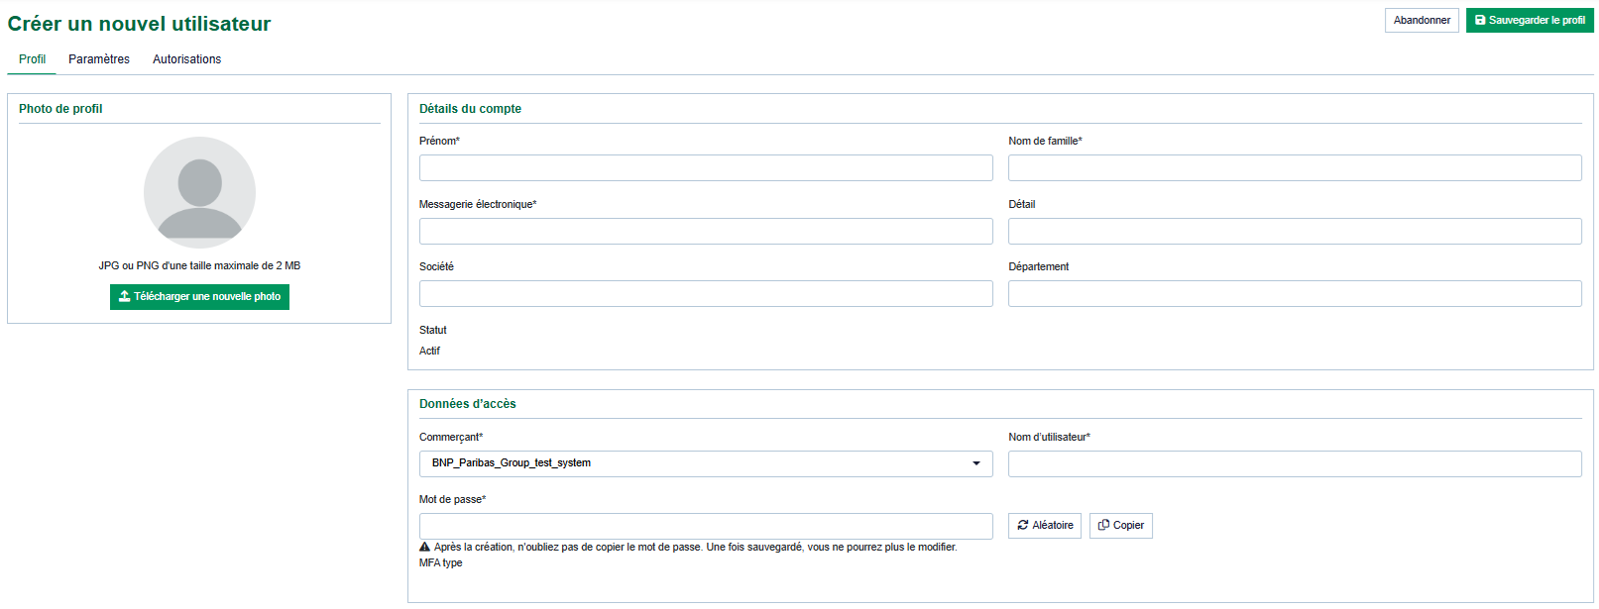Image resolution: width=1599 pixels, height=609 pixels.
Task: Switch to the Paramètres tab
Action: (99, 59)
